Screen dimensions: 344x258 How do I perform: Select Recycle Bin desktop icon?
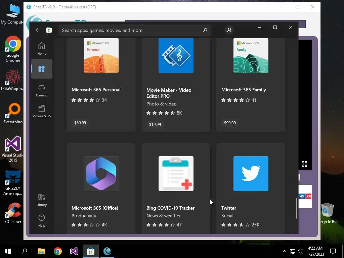328,213
